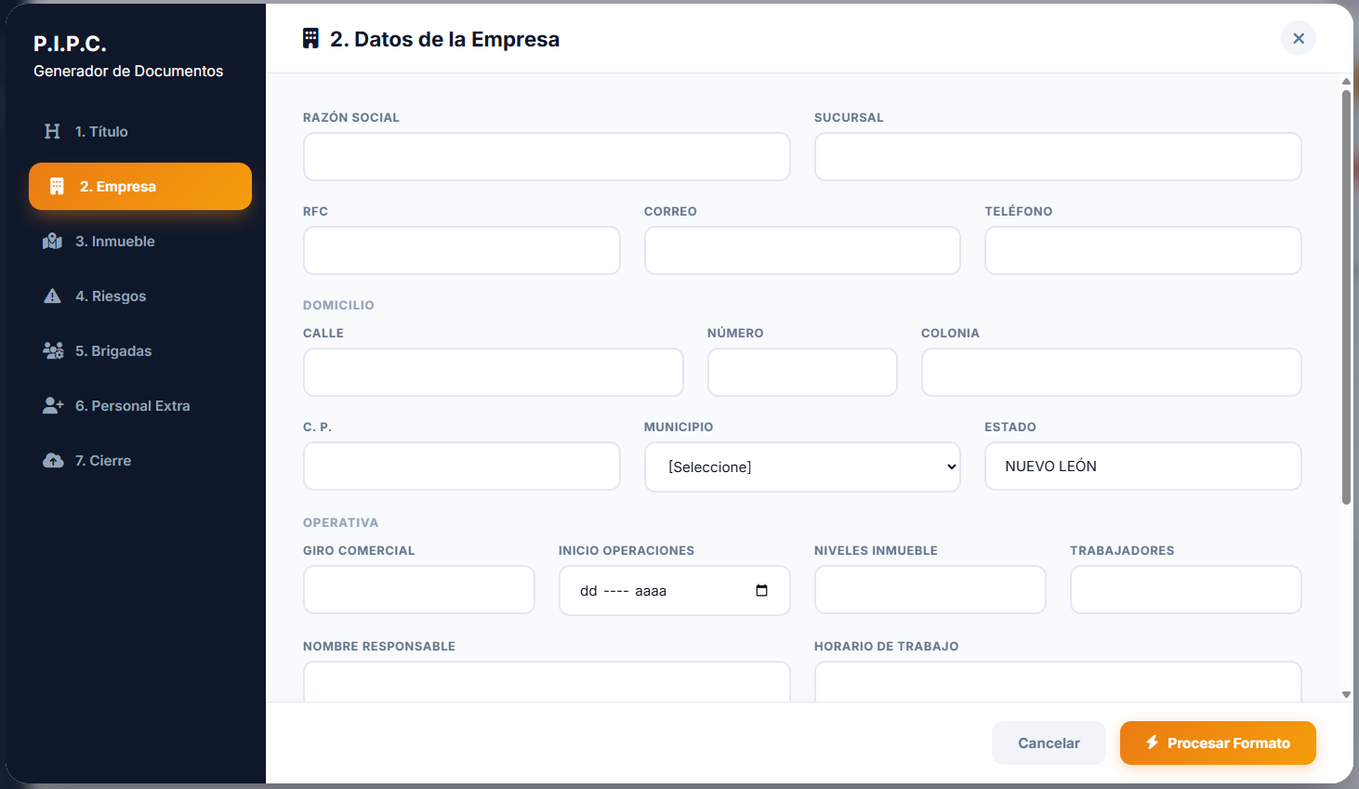Open the 6. Personal Extra section label
Screen dimensions: 1359x789
(x=133, y=405)
